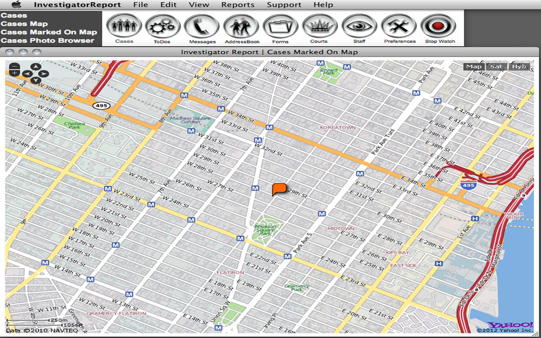Click Chelsea Park on the map

click(x=74, y=125)
